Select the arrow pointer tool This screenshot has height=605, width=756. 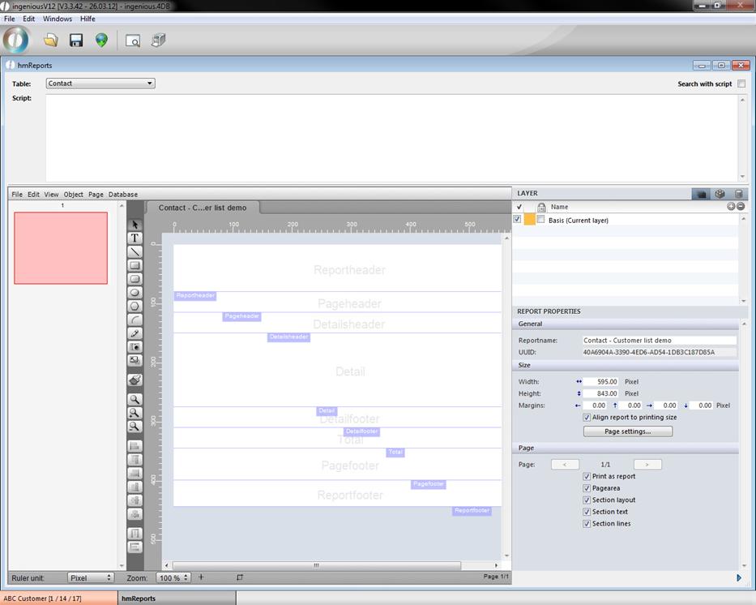[x=135, y=225]
